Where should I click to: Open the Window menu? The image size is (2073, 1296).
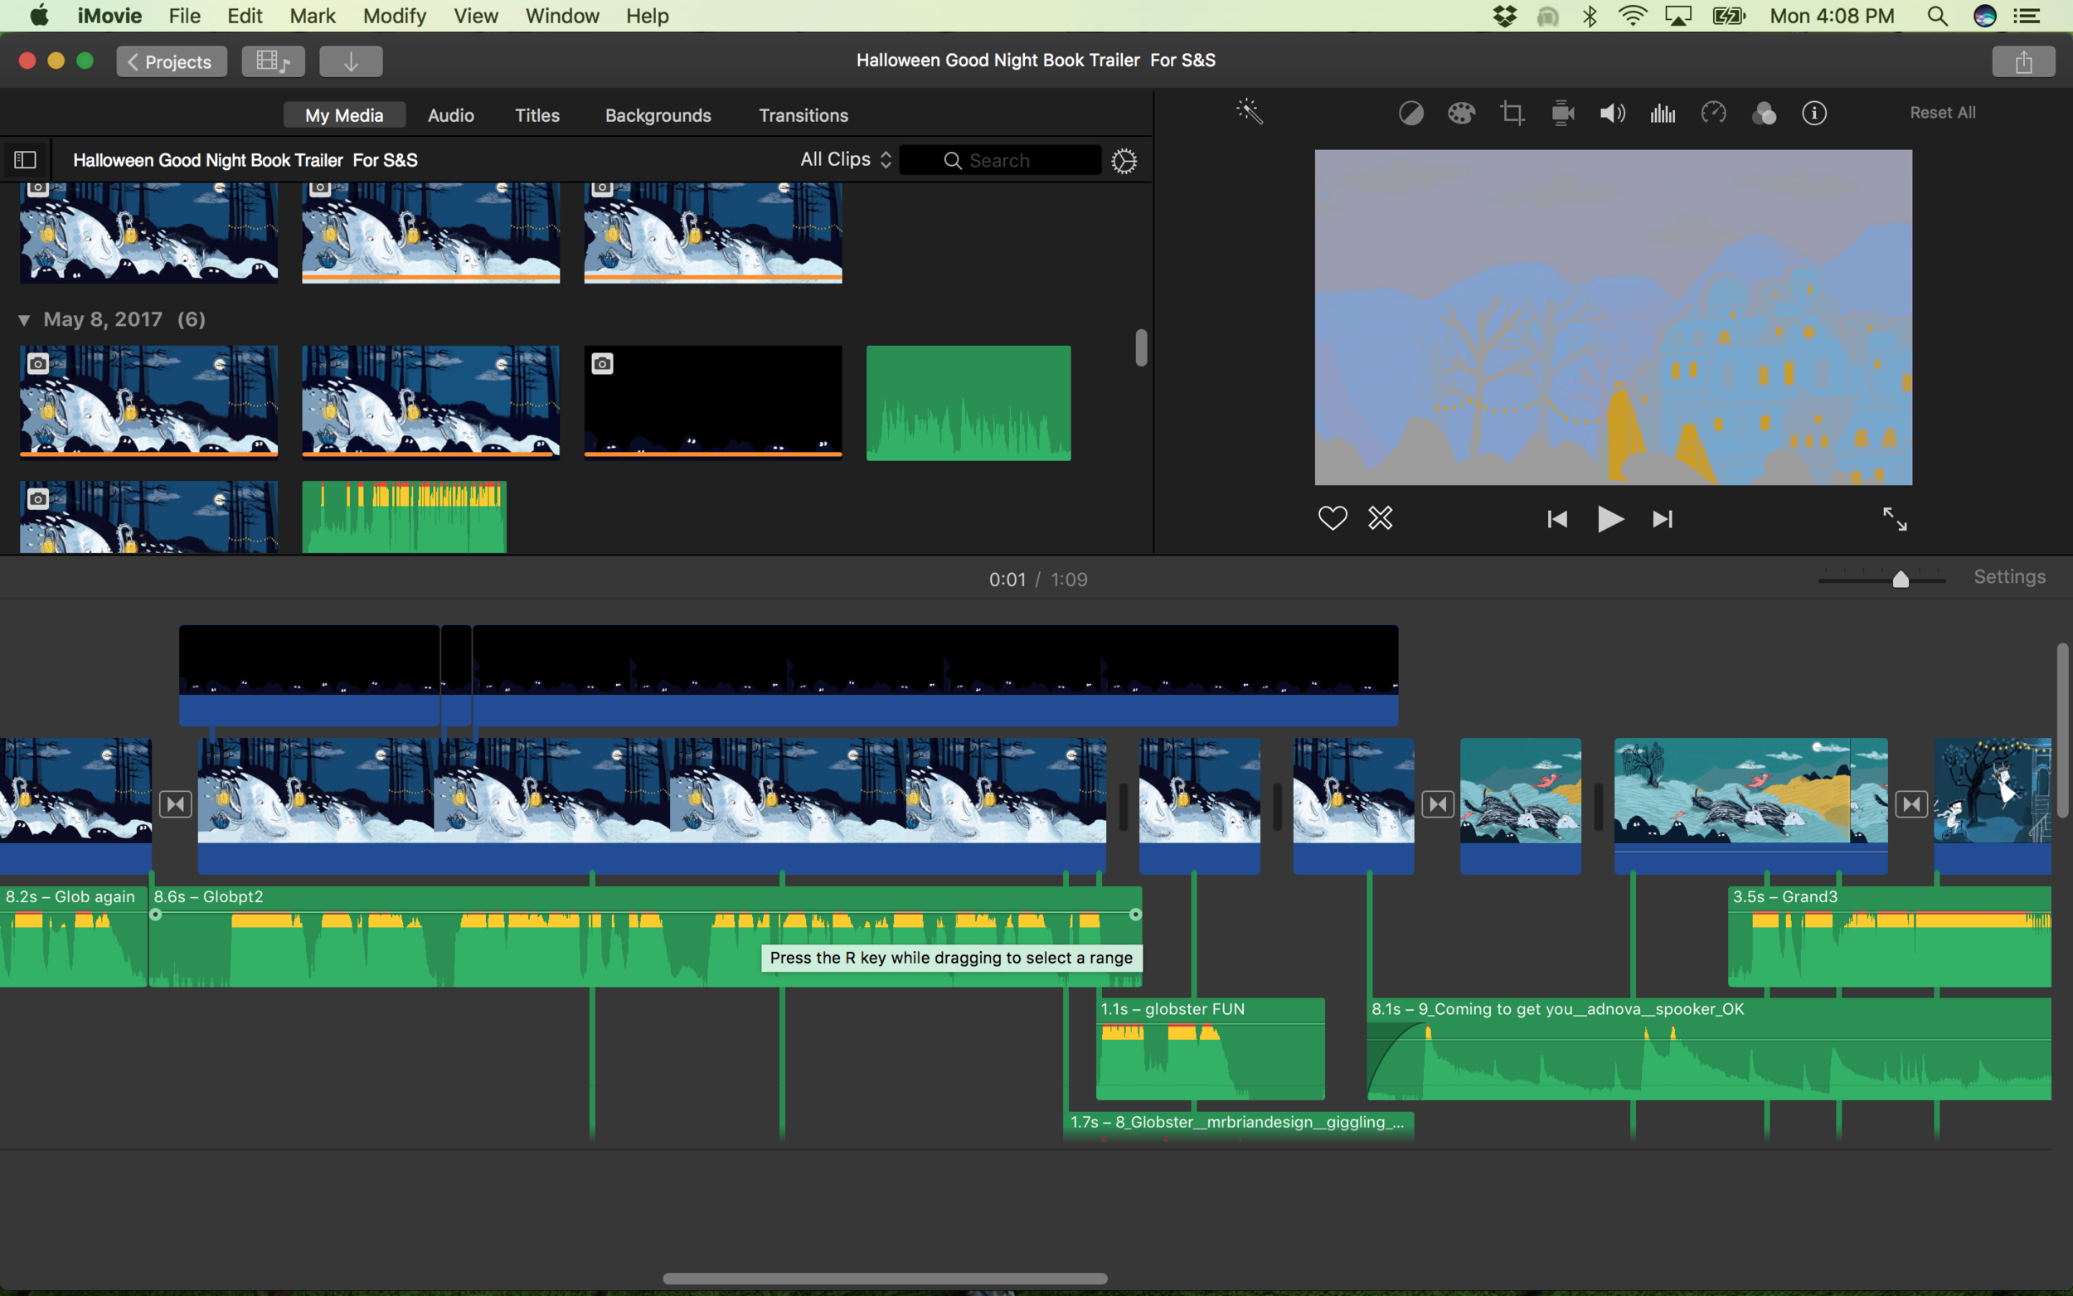click(x=562, y=17)
